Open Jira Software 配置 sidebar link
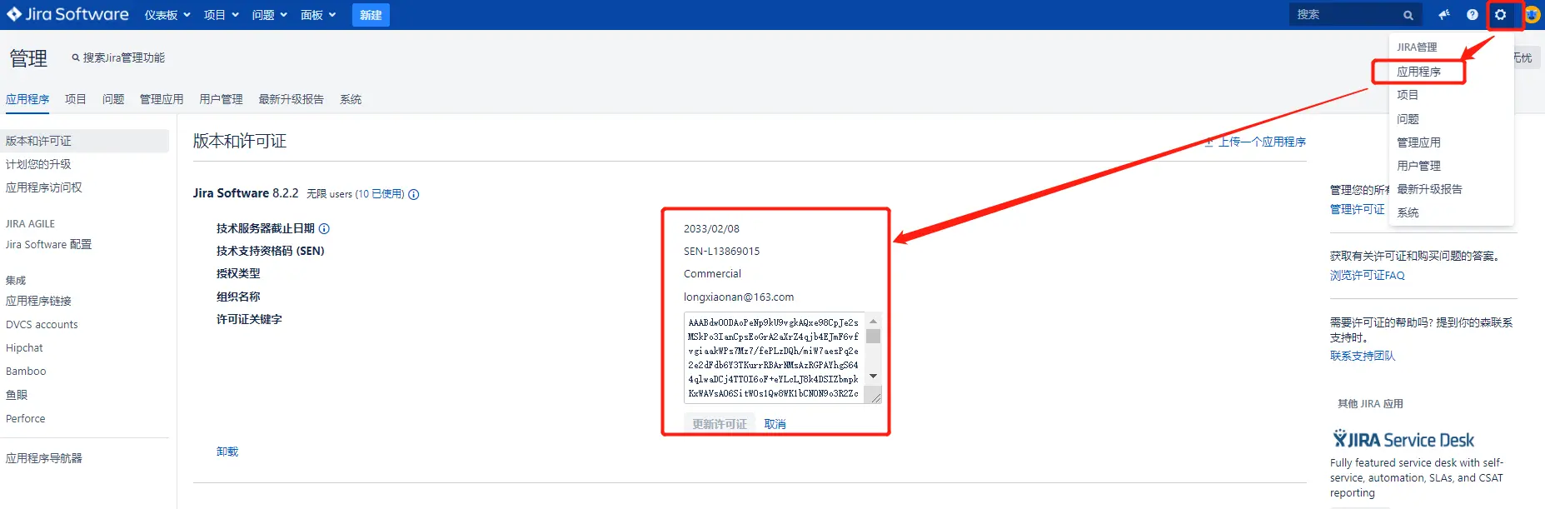The height and width of the screenshot is (509, 1545). point(48,244)
